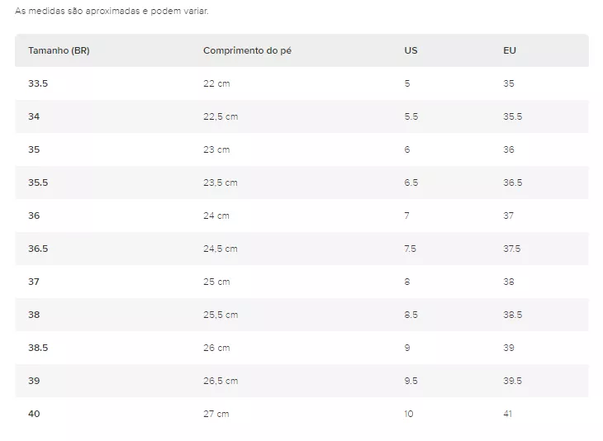Select the Comprimento do pé column header

click(247, 50)
